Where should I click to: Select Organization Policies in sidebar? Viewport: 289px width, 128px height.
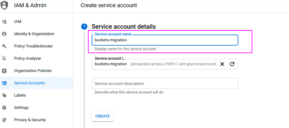(36, 71)
